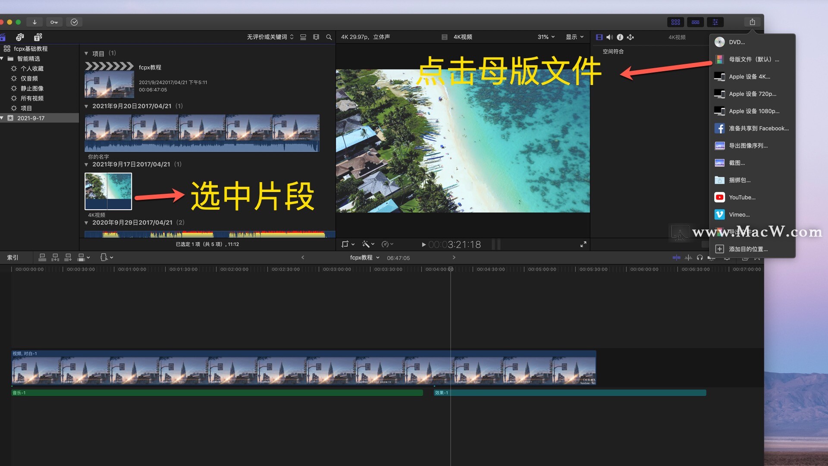Open the Keyword Editor key icon
This screenshot has height=466, width=828.
point(54,22)
